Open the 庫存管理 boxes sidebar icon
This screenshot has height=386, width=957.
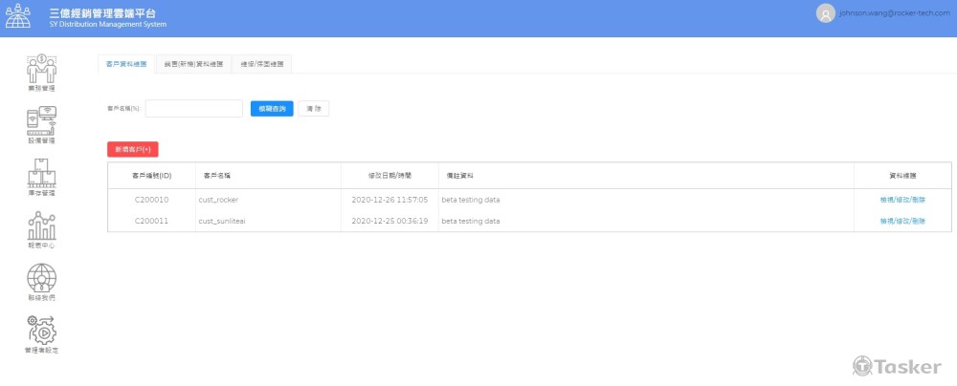coord(41,173)
